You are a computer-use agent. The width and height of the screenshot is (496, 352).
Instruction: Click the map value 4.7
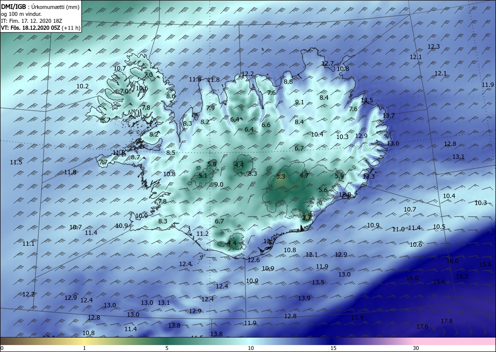point(304,175)
